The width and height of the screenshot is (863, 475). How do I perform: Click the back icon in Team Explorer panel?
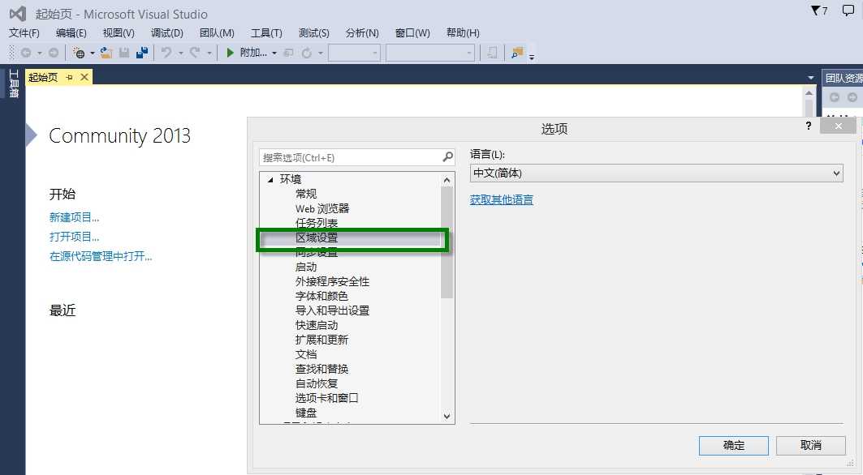[835, 97]
